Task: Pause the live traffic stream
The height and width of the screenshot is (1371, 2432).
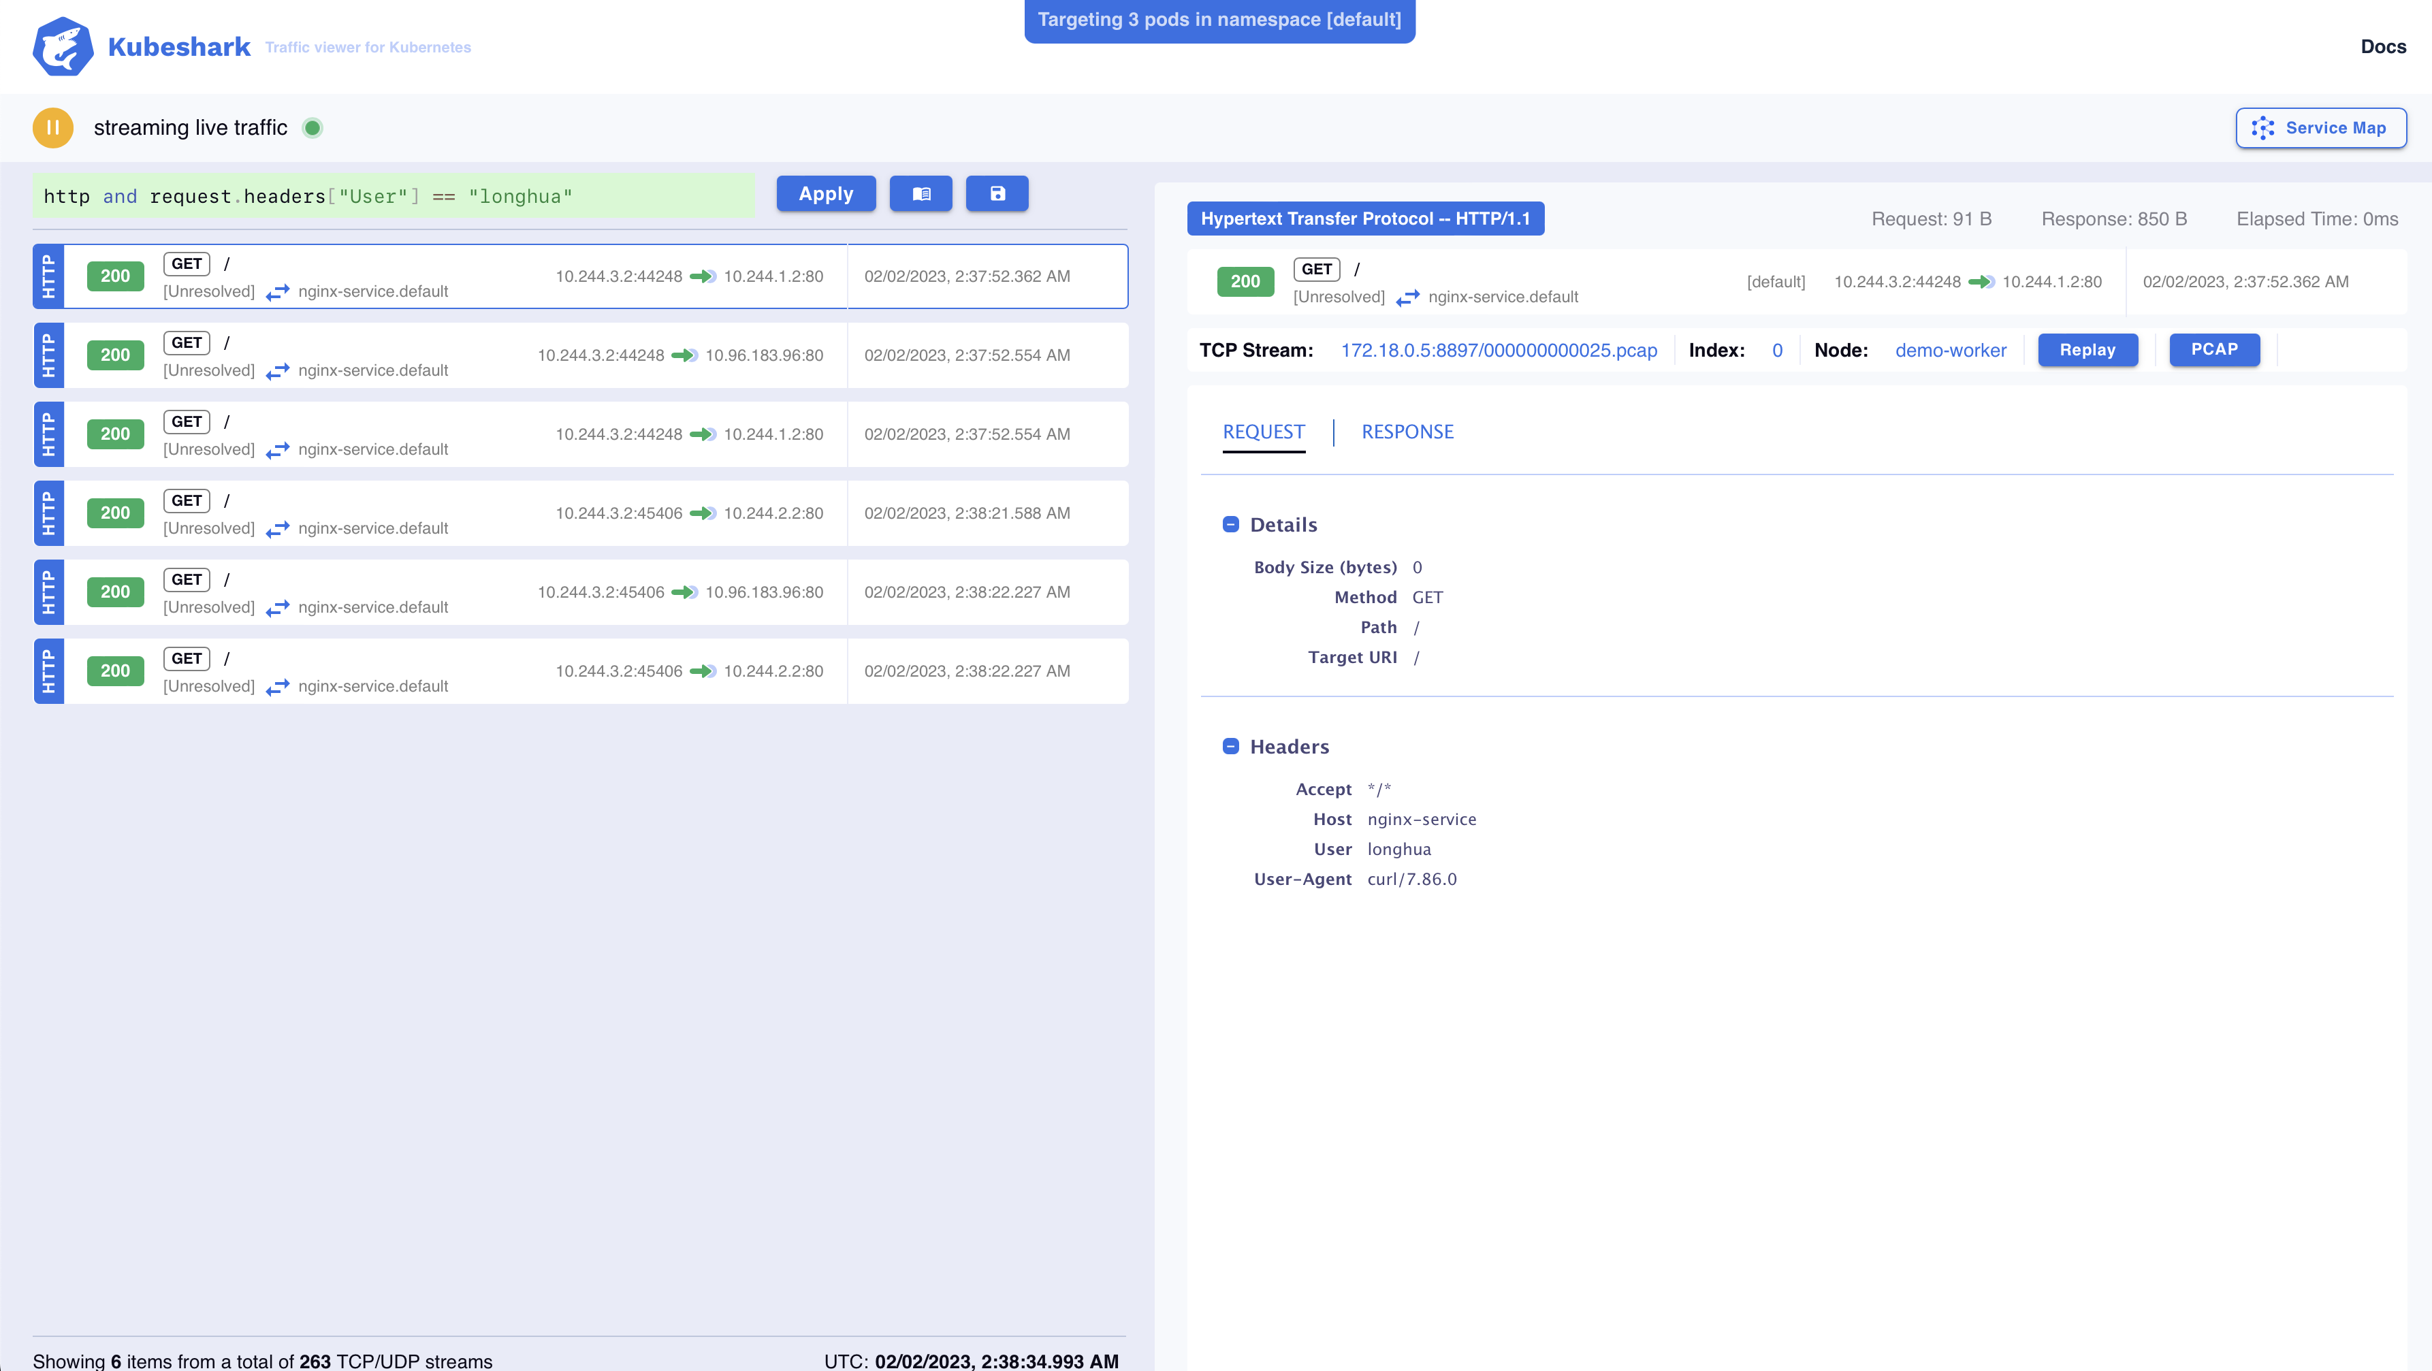Action: (x=53, y=127)
